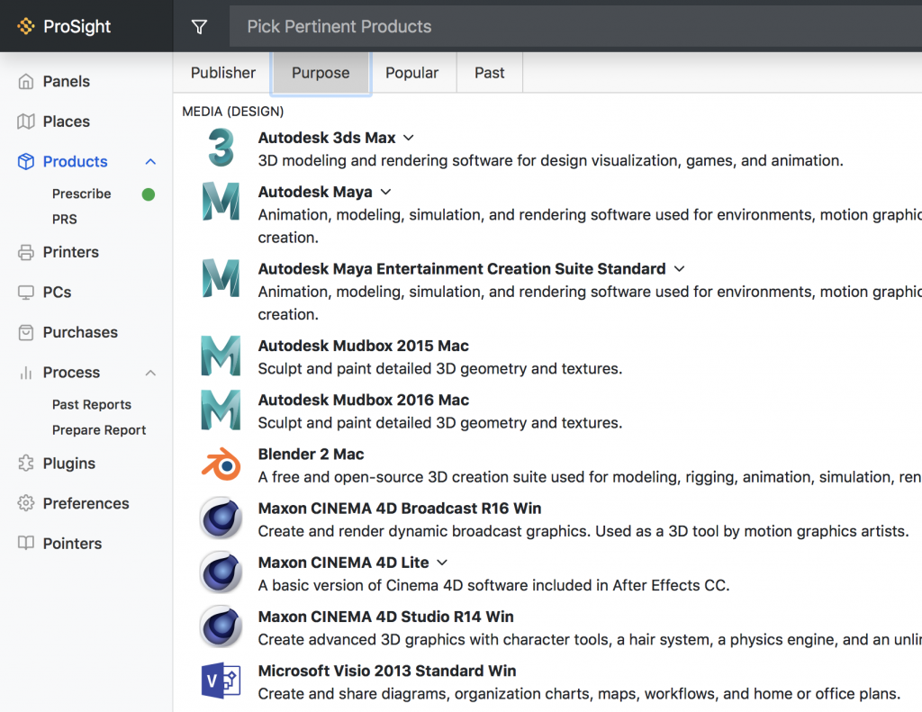Open Prepare Report under Process

[x=99, y=430]
